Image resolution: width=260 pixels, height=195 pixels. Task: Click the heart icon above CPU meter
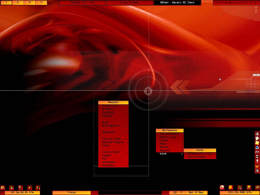click(257, 188)
